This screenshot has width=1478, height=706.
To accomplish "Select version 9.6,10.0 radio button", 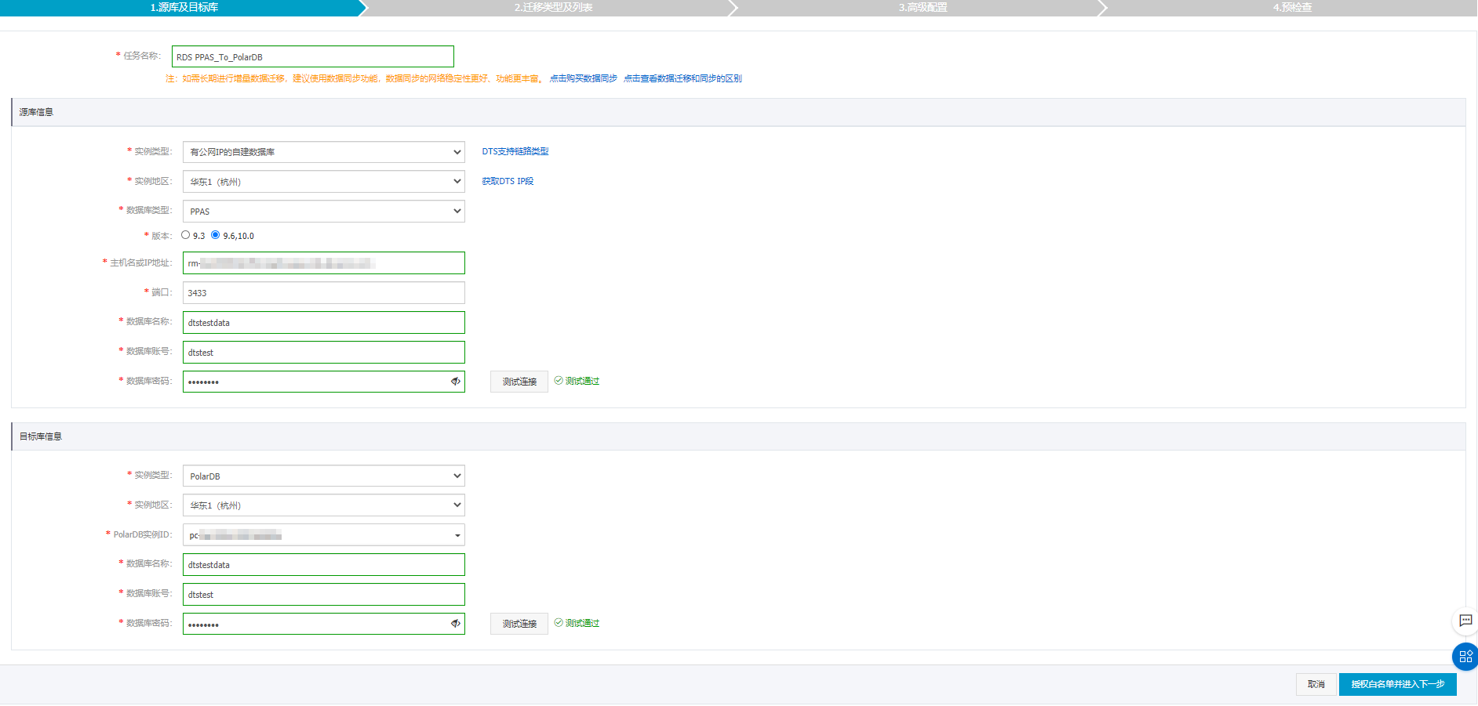I will tap(216, 235).
